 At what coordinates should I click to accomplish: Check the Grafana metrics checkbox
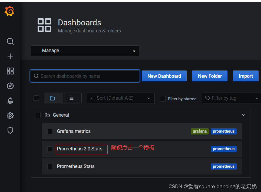pyautogui.click(x=50, y=131)
